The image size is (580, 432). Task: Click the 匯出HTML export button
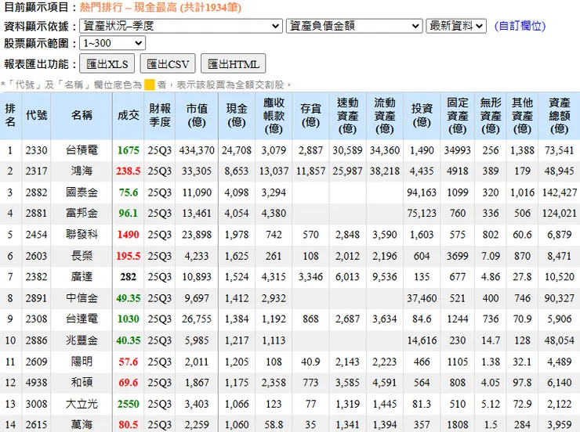(233, 64)
